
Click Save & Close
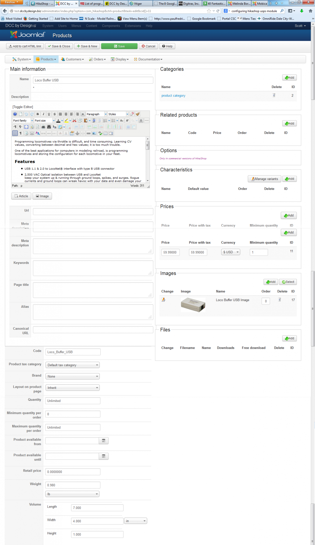click(x=59, y=46)
